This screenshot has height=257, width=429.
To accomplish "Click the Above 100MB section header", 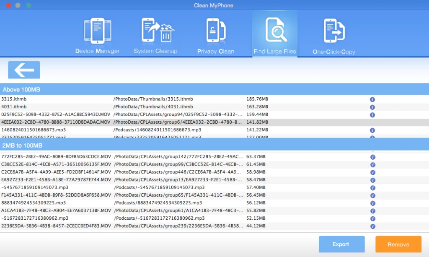I will (214, 89).
